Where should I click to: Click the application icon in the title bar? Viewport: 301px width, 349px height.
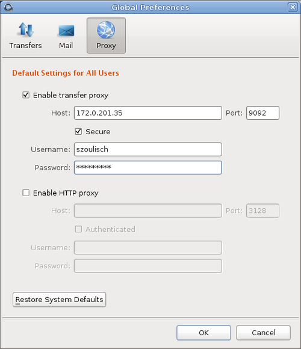click(x=8, y=7)
